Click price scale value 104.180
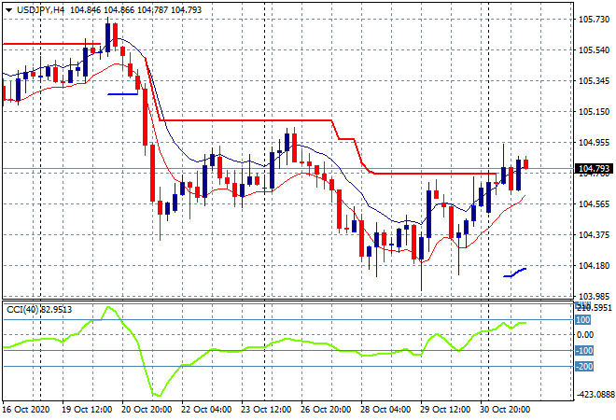616x420 pixels. (x=594, y=266)
